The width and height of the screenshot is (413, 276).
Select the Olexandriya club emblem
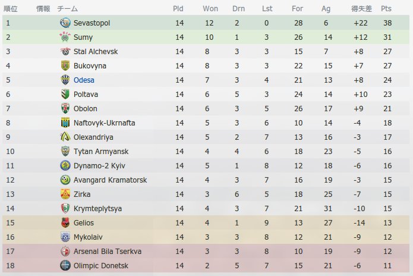(x=65, y=137)
